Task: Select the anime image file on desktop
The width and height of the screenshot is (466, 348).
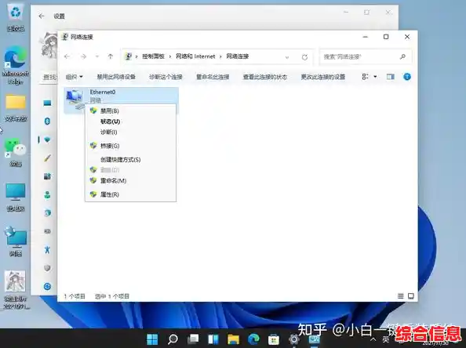Action: click(x=16, y=290)
